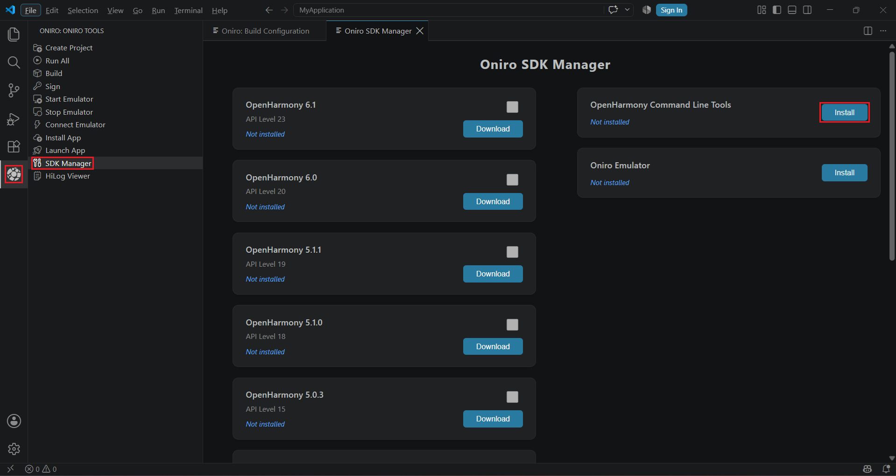Click the SDK Manager tools icon
Image resolution: width=896 pixels, height=476 pixels.
tap(38, 163)
